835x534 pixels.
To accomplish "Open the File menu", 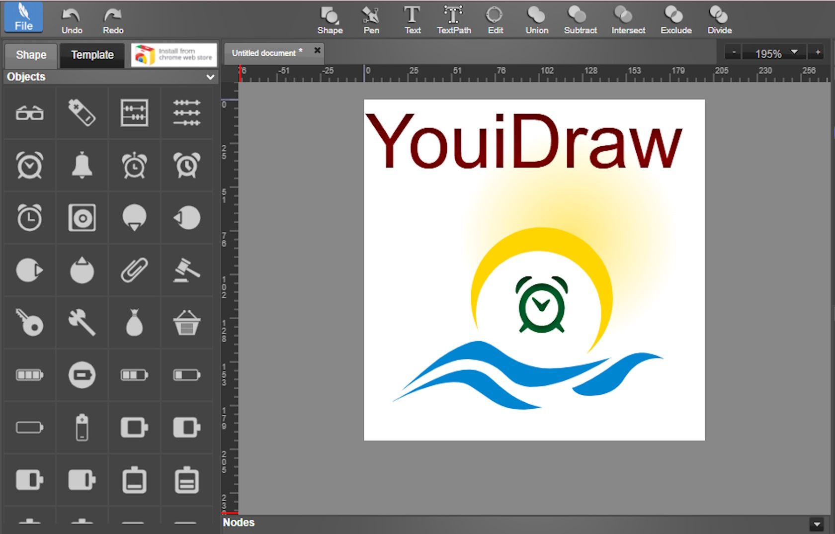I will [22, 17].
